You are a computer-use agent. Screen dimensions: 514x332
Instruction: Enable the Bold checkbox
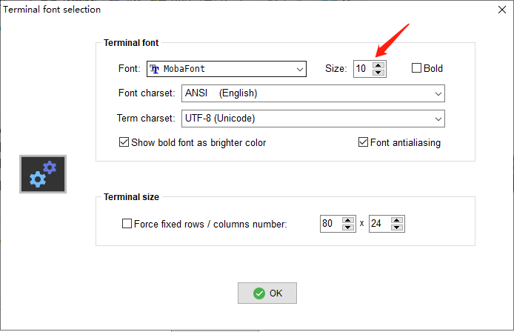[416, 68]
